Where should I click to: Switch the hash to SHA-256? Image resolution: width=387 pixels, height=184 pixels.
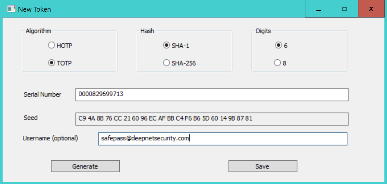pos(166,63)
